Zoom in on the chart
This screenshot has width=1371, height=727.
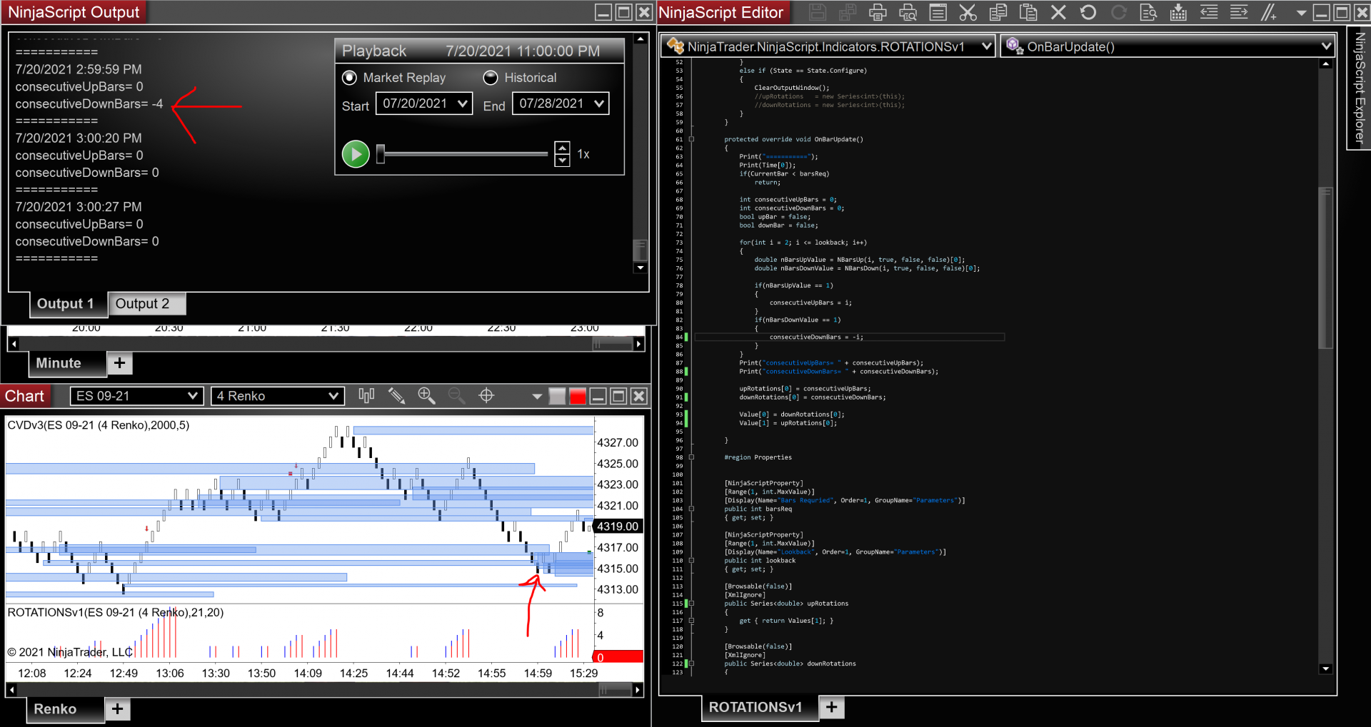426,395
